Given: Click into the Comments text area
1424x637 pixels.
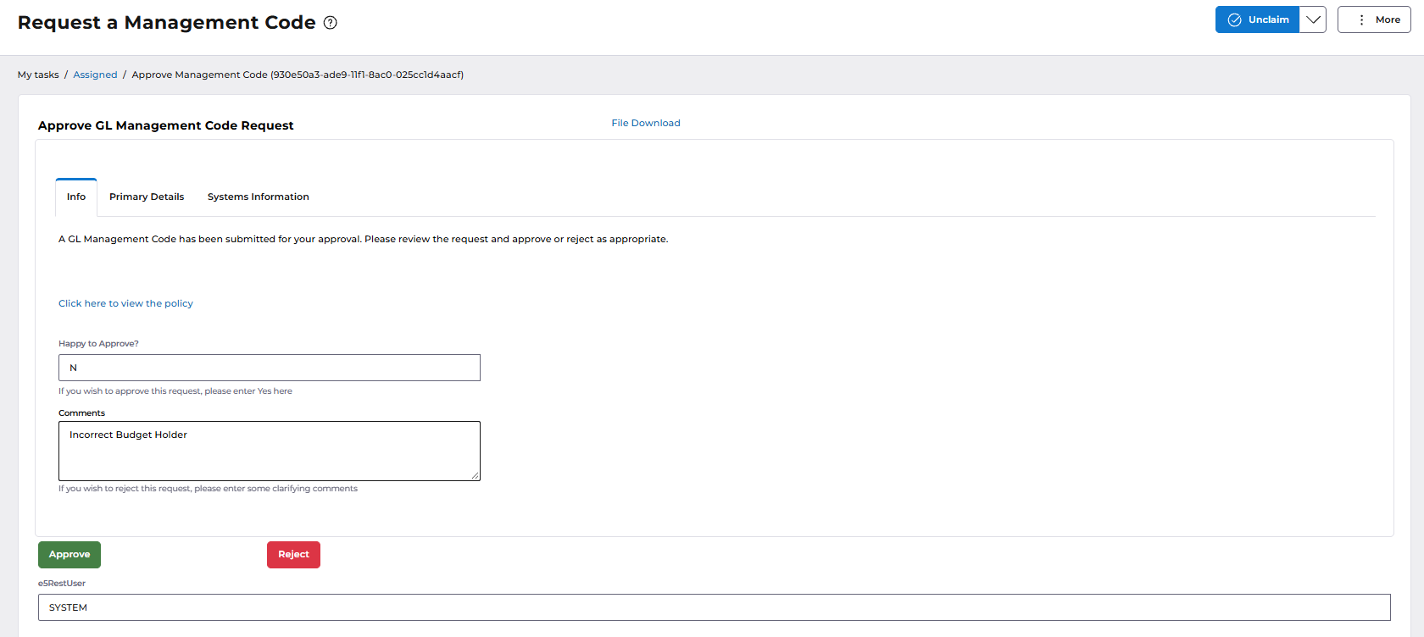Looking at the screenshot, I should click(270, 451).
